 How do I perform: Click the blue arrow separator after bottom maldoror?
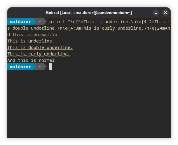coord(35,67)
